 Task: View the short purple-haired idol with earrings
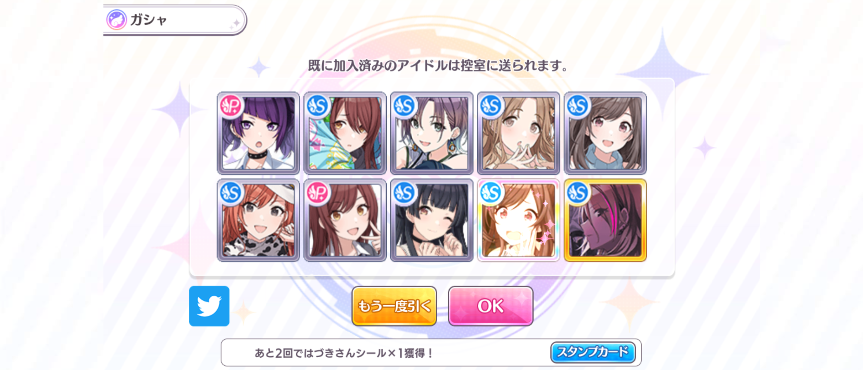pyautogui.click(x=432, y=133)
